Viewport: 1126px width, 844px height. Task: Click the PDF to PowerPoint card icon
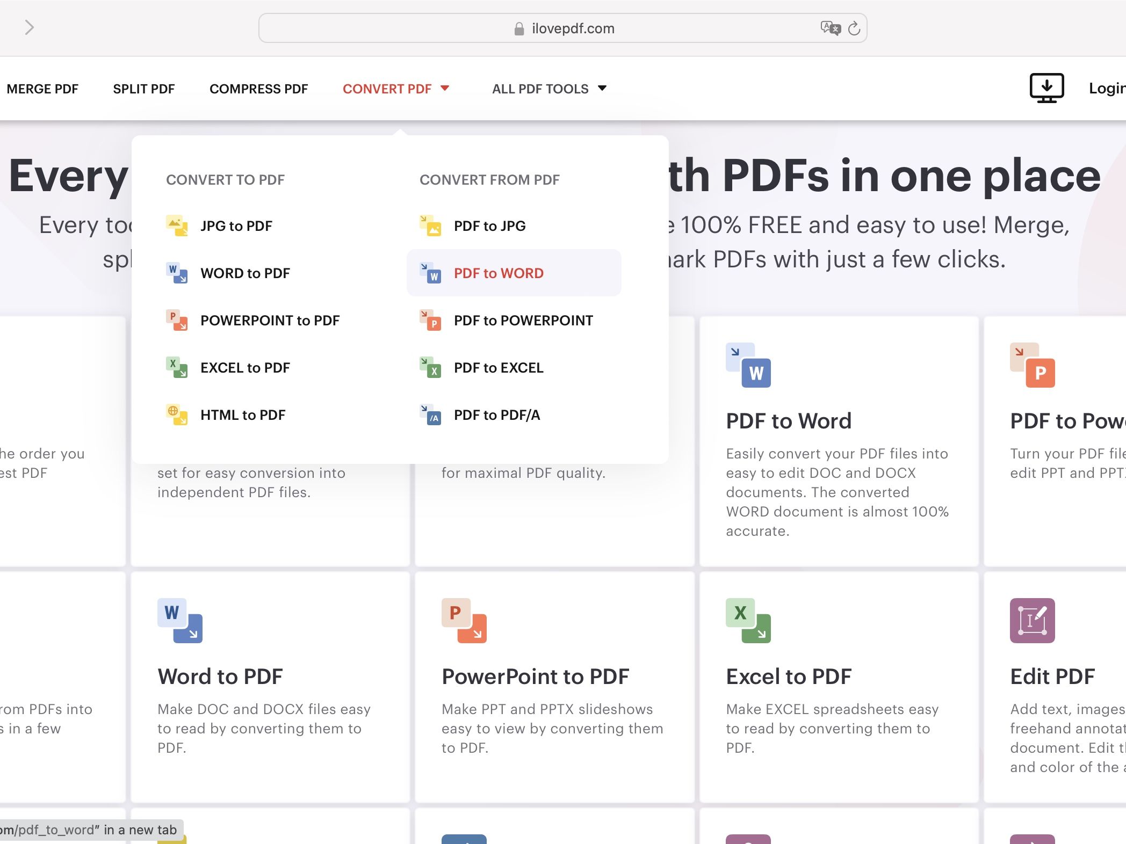1031,365
